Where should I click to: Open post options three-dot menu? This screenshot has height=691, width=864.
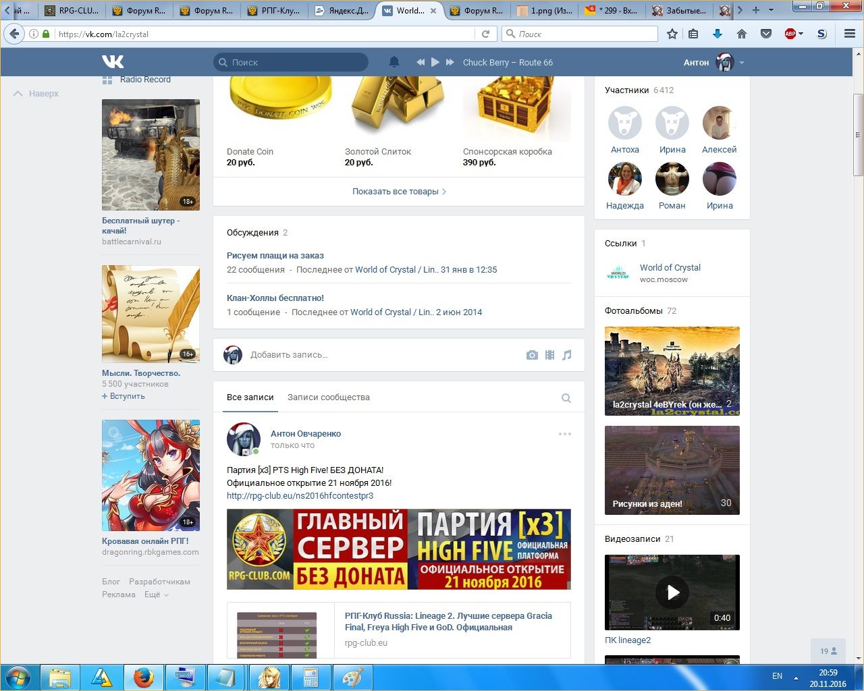(565, 434)
